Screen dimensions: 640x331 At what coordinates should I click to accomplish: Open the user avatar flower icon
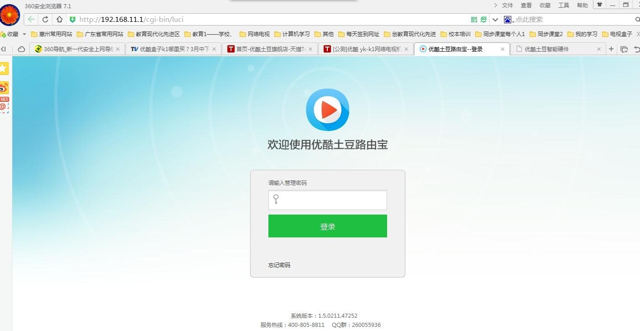pyautogui.click(x=10, y=15)
